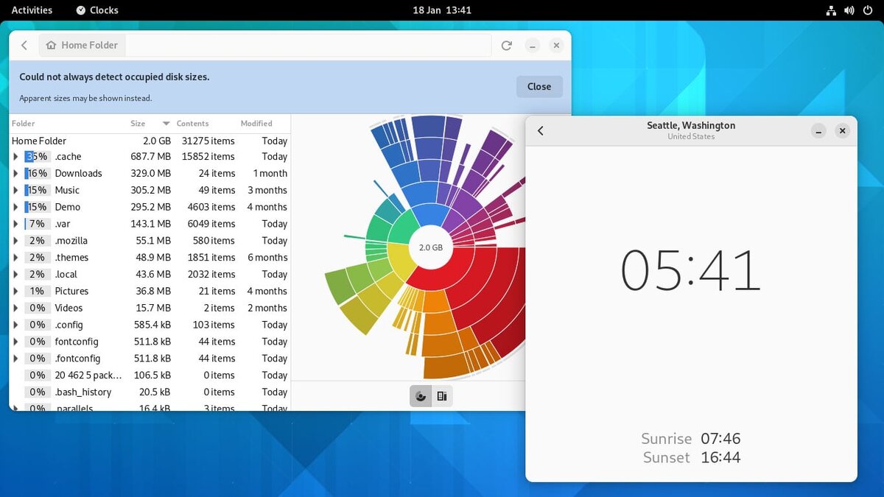The height and width of the screenshot is (497, 884).
Task: Click the Seattle, Washington title
Action: click(x=691, y=125)
